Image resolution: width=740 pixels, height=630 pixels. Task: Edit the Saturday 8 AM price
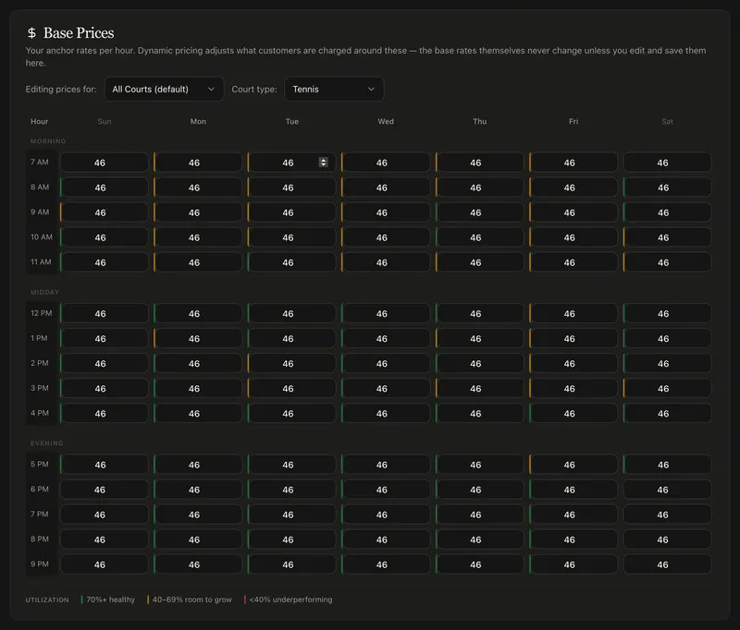(667, 188)
